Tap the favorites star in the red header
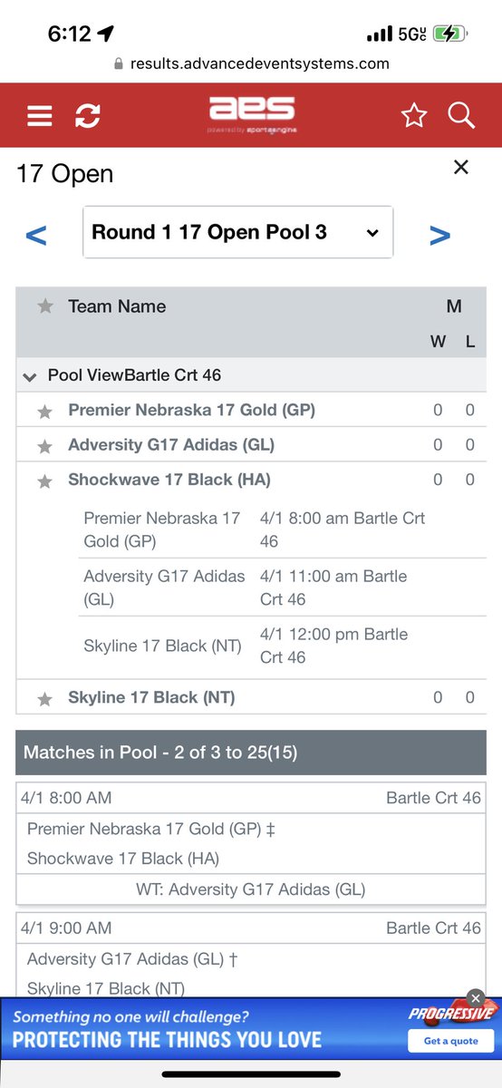 click(413, 115)
